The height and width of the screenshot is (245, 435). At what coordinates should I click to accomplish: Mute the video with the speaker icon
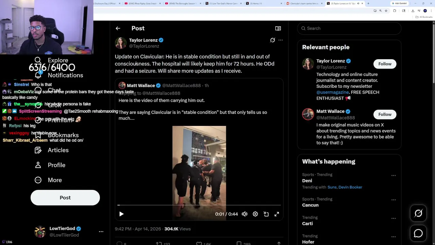(x=245, y=214)
